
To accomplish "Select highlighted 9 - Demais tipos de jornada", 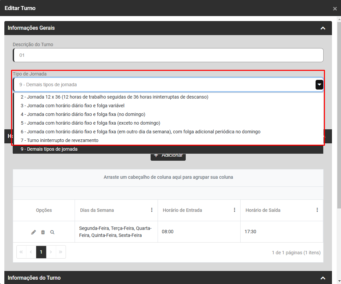I will (x=49, y=149).
